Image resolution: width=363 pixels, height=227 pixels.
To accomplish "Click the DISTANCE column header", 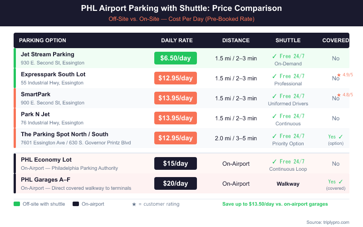I will [x=236, y=40].
